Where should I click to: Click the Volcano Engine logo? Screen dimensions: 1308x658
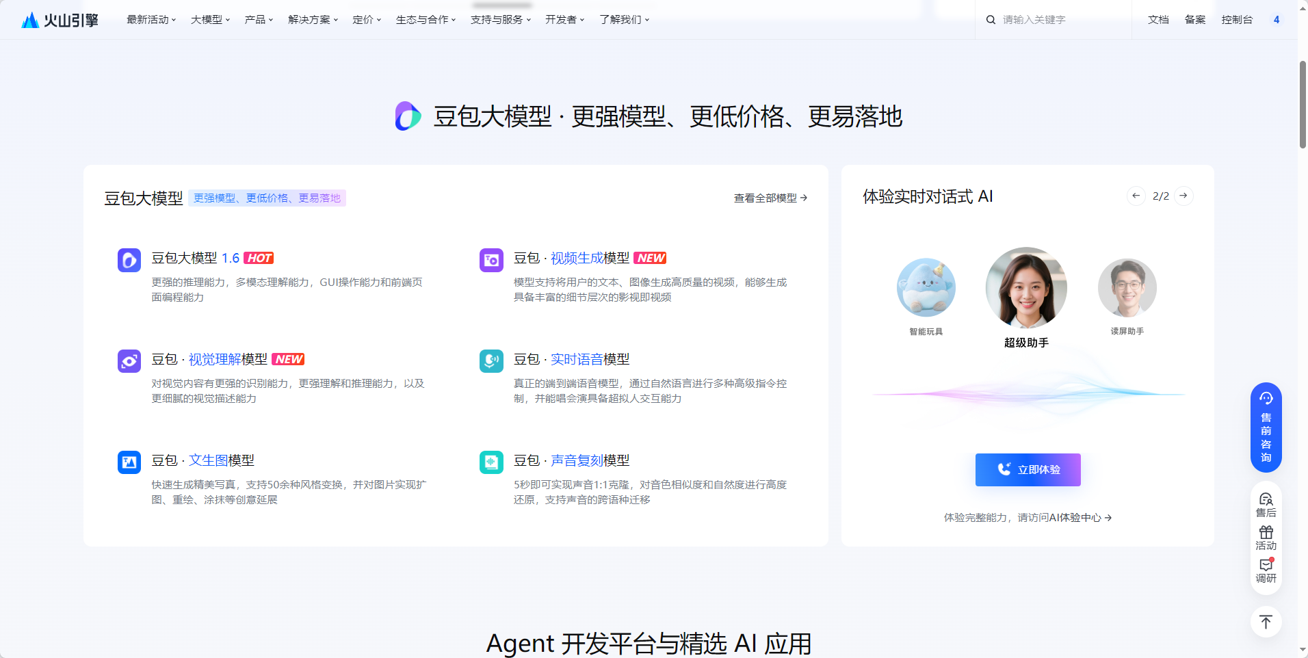click(x=60, y=20)
